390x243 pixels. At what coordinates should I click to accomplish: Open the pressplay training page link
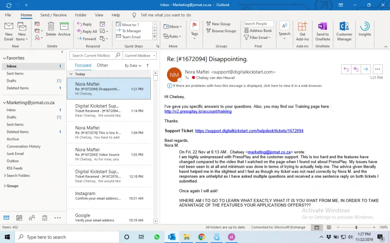(x=198, y=111)
